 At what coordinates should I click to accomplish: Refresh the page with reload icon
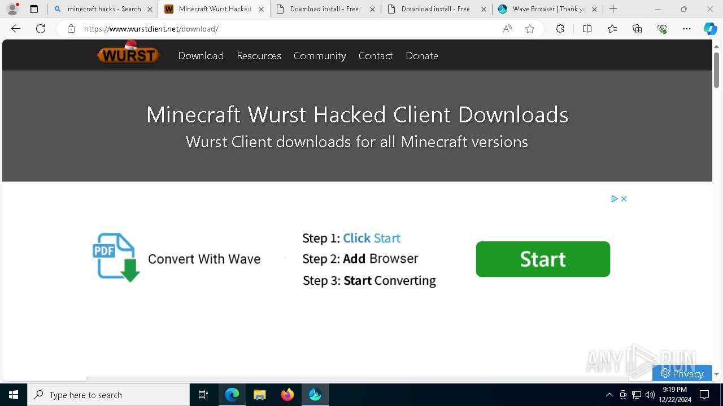[x=41, y=29]
